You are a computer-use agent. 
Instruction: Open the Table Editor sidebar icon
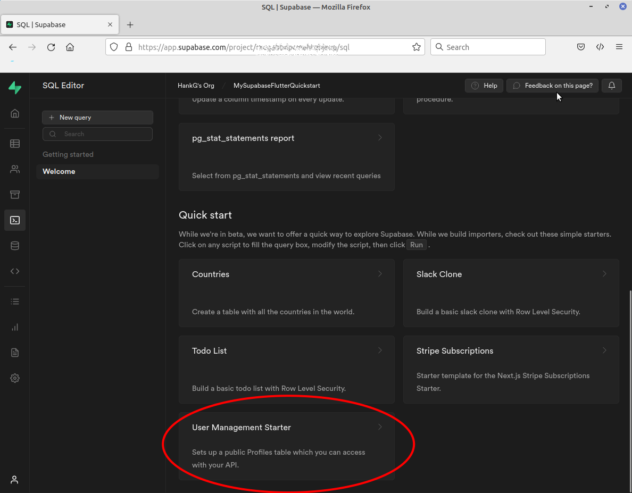click(x=15, y=144)
